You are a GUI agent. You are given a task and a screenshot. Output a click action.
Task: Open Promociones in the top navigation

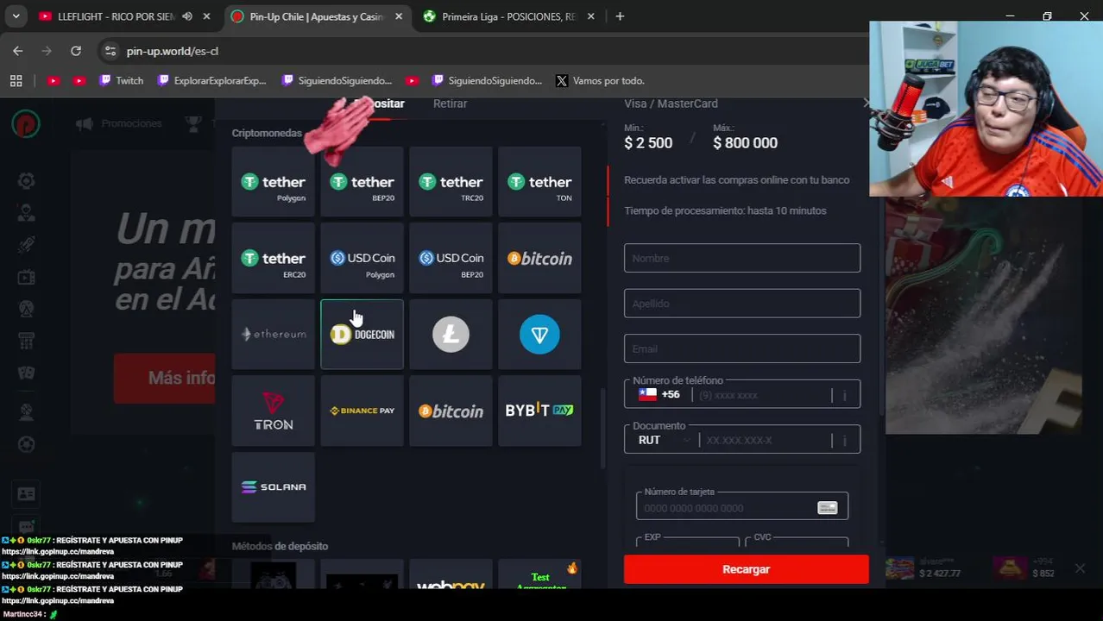click(119, 123)
